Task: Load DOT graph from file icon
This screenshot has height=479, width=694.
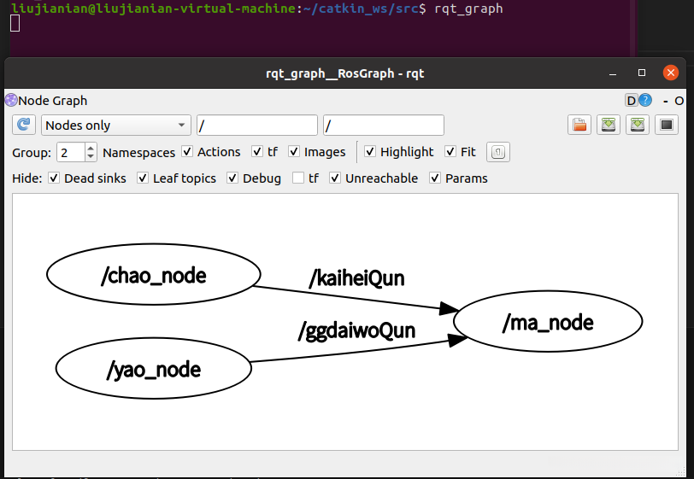Action: click(579, 126)
